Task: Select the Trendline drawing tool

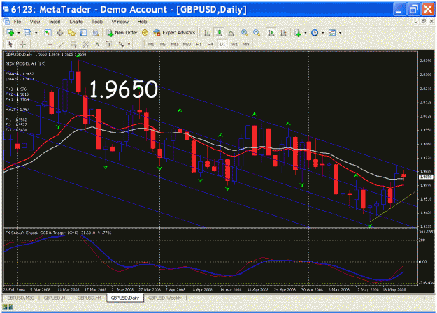Action: (62, 44)
